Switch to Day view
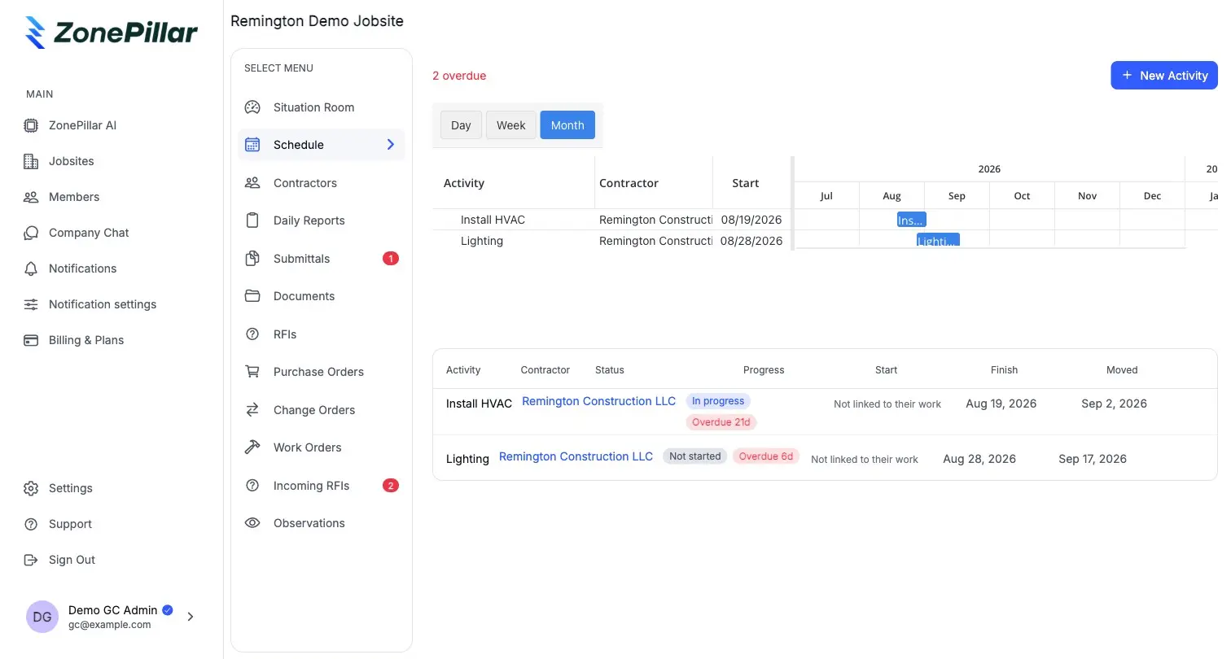The image size is (1231, 659). [461, 125]
